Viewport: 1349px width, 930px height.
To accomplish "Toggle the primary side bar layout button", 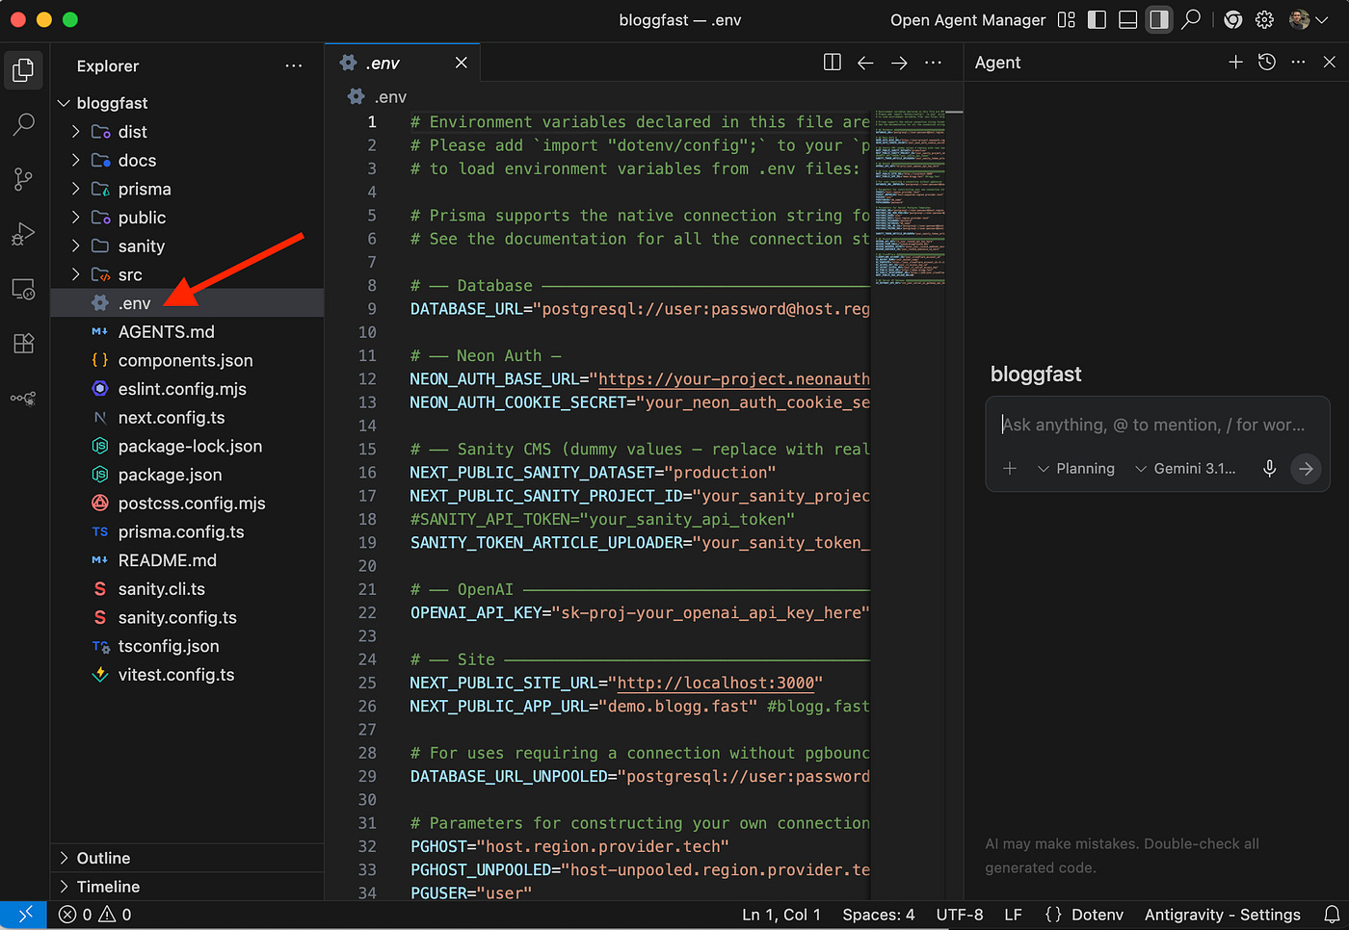I will (x=1097, y=20).
